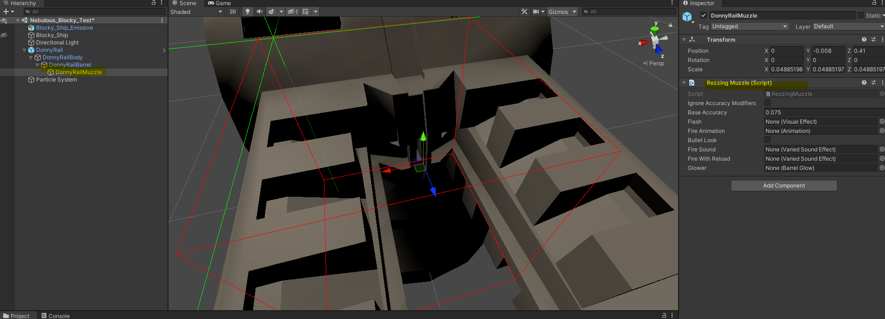Toggle the scene gizmo lock icon
The height and width of the screenshot is (319, 885).
point(670,25)
